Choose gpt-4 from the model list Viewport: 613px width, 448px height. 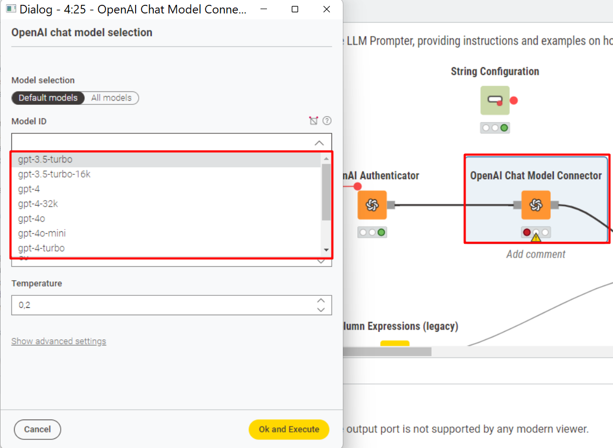pos(166,189)
